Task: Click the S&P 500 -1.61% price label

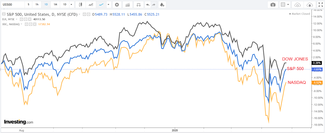Action: [317, 69]
